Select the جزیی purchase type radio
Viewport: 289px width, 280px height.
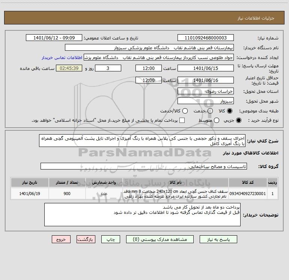[238, 120]
